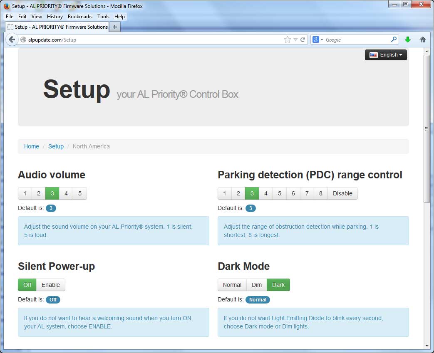Image resolution: width=434 pixels, height=353 pixels.
Task: Open the English language dropdown
Action: pyautogui.click(x=386, y=55)
